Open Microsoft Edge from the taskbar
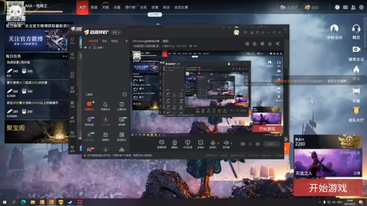 coord(23,202)
